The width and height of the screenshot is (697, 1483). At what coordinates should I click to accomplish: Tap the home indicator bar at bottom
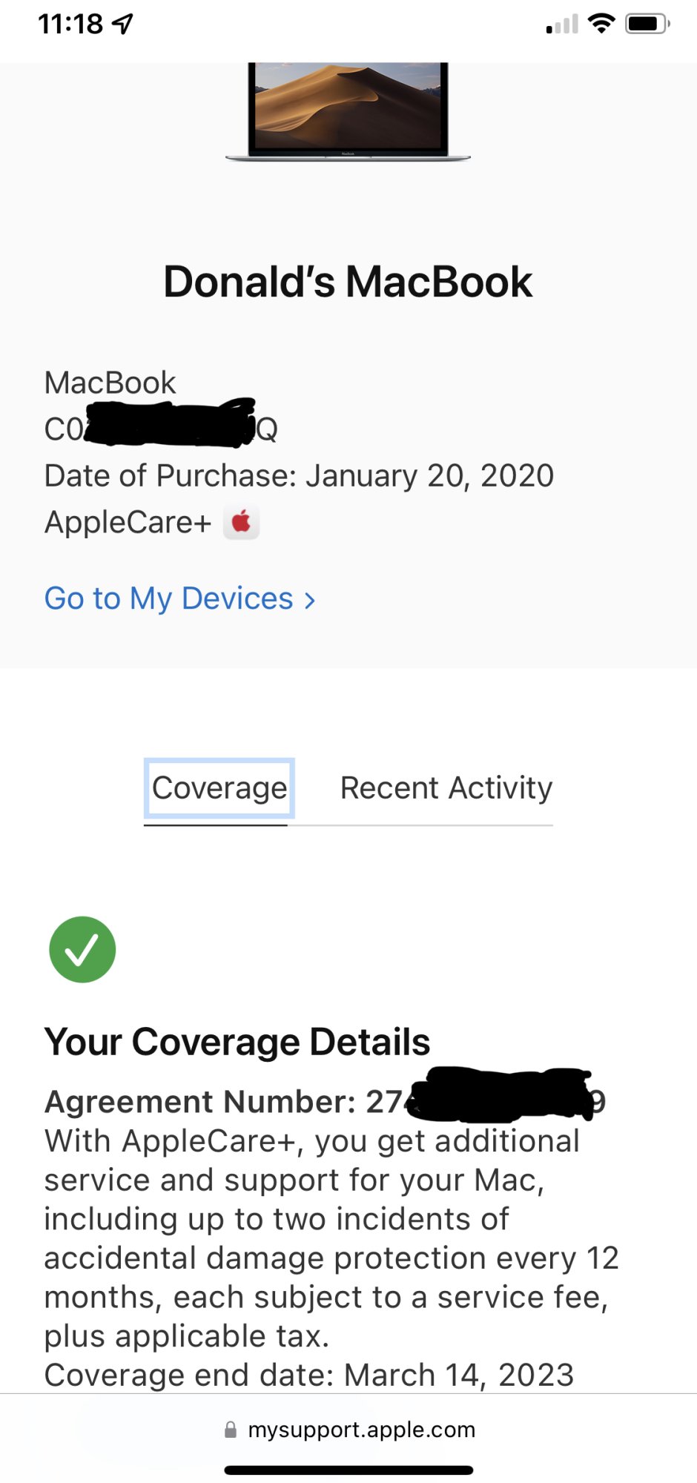348,1470
